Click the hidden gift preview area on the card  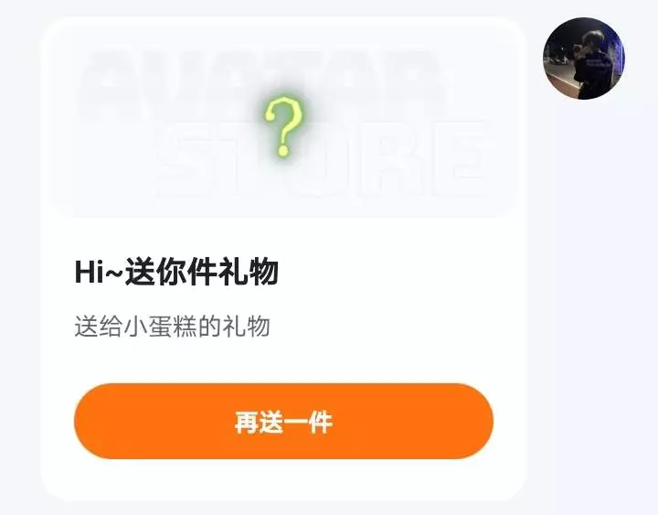pyautogui.click(x=283, y=120)
